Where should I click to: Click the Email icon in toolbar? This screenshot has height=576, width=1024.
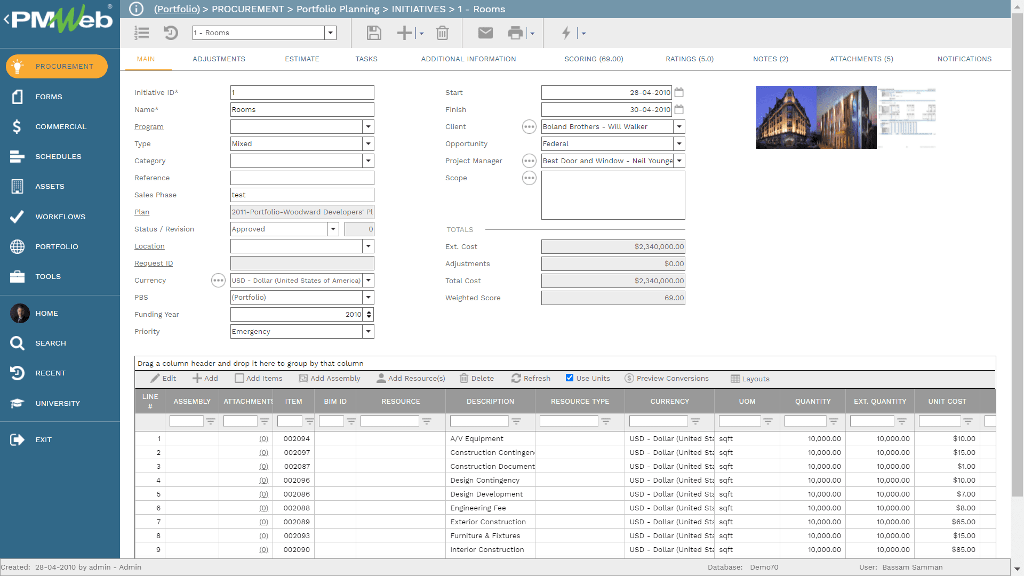click(486, 33)
